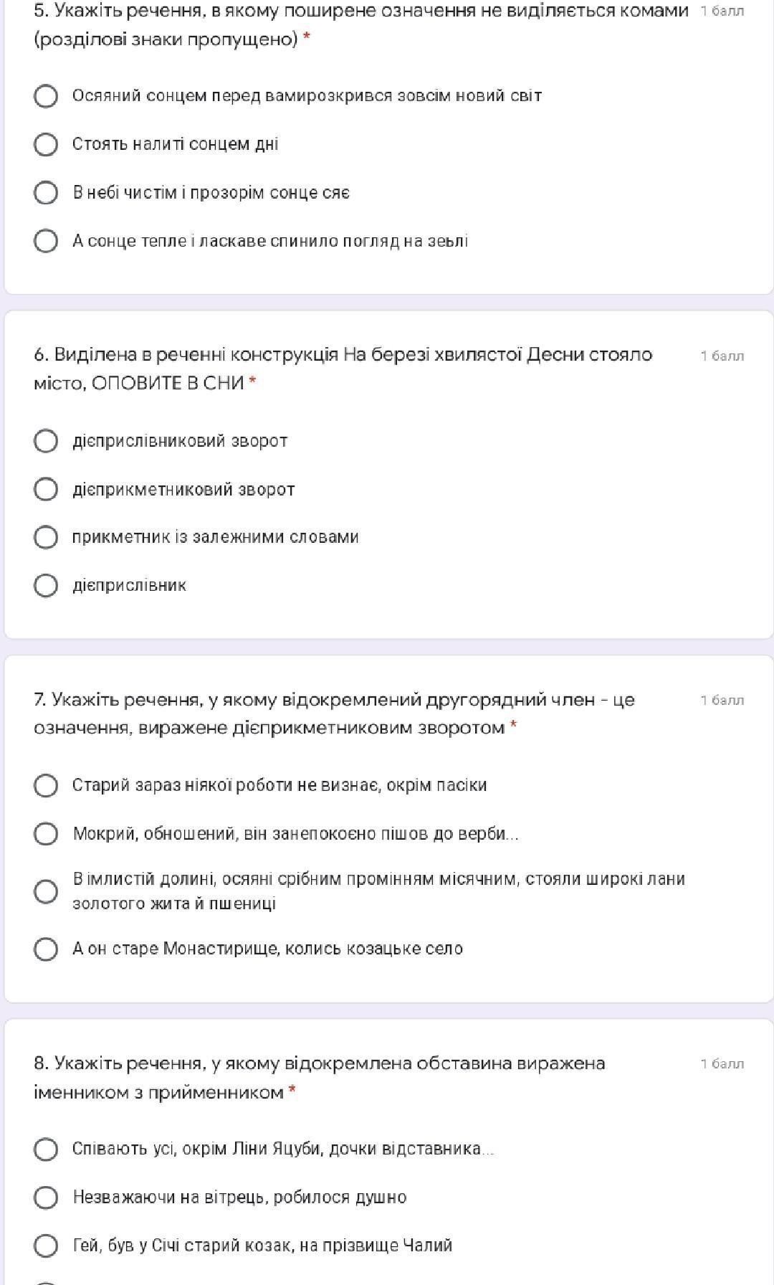Pick 'В імлистій долині, осяяні срібним промінням' option
This screenshot has height=1285, width=774.
tap(46, 891)
